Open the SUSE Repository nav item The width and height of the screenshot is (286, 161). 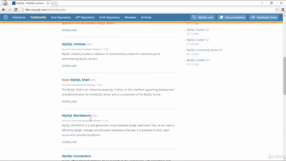pyautogui.click(x=109, y=17)
